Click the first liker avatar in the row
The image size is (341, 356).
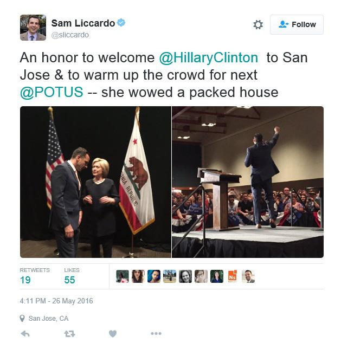pyautogui.click(x=123, y=276)
